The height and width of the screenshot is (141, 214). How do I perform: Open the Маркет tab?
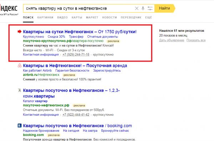[92, 17]
